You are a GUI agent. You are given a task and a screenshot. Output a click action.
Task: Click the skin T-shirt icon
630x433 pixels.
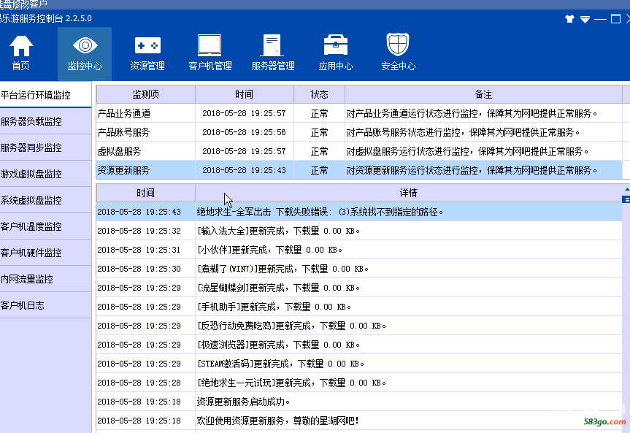click(x=570, y=19)
